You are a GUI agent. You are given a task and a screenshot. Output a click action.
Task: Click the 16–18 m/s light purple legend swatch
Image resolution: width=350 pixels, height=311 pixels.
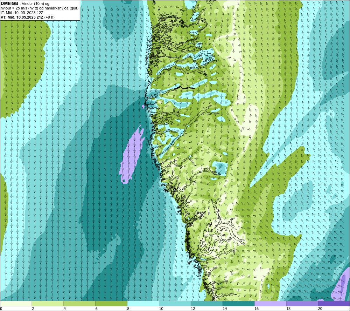pos(270,303)
